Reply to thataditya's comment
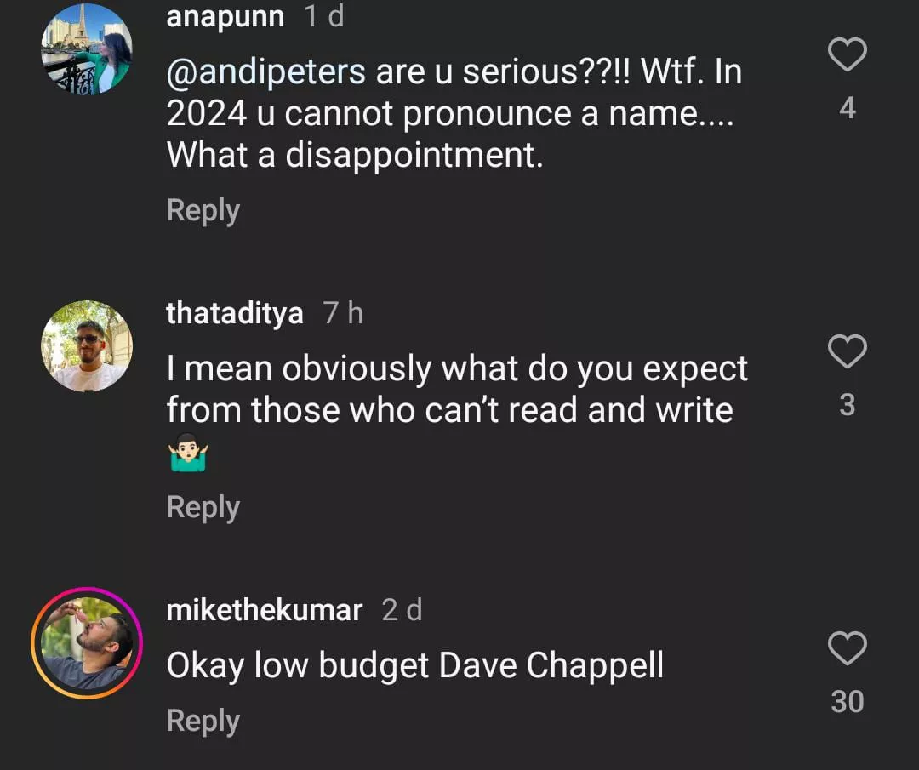This screenshot has width=919, height=770. point(203,507)
